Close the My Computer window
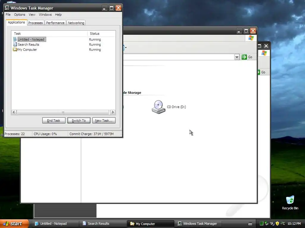This screenshot has height=228, width=305. [253, 31]
